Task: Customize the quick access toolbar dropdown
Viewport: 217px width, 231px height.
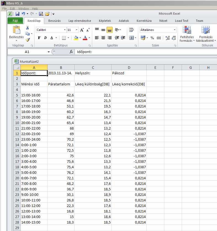Action: tap(53, 14)
